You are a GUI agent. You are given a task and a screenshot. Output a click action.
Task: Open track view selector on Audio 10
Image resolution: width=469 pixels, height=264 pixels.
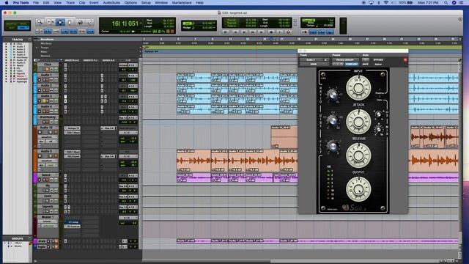47,137
